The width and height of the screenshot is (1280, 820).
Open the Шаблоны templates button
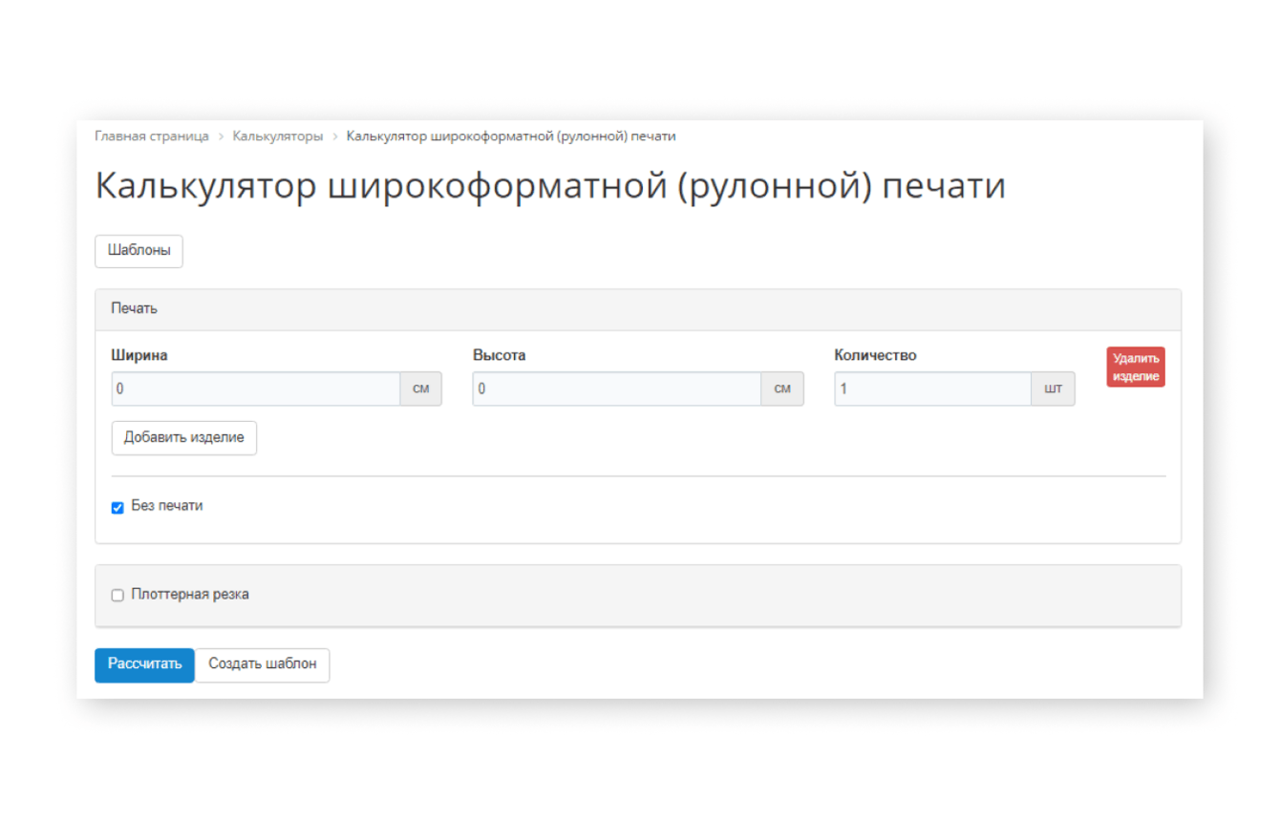139,251
